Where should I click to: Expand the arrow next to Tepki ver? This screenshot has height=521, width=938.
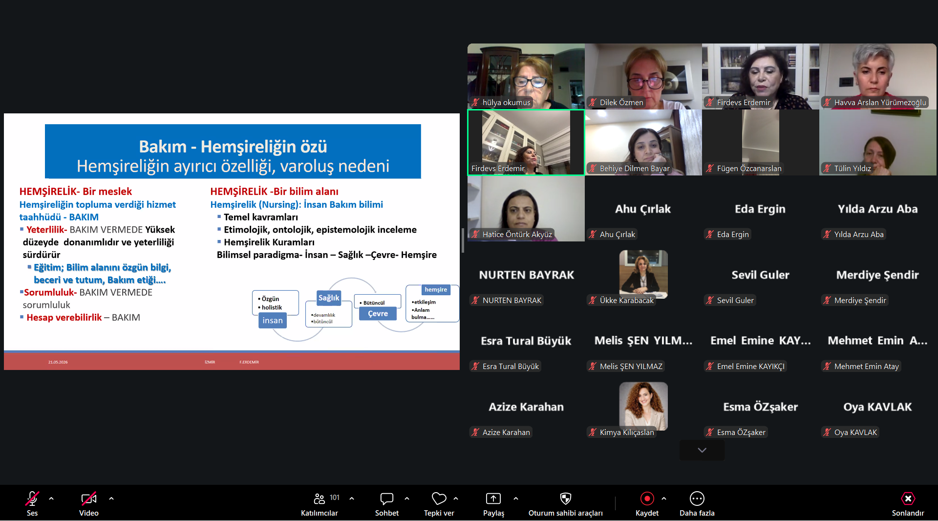pos(456,499)
